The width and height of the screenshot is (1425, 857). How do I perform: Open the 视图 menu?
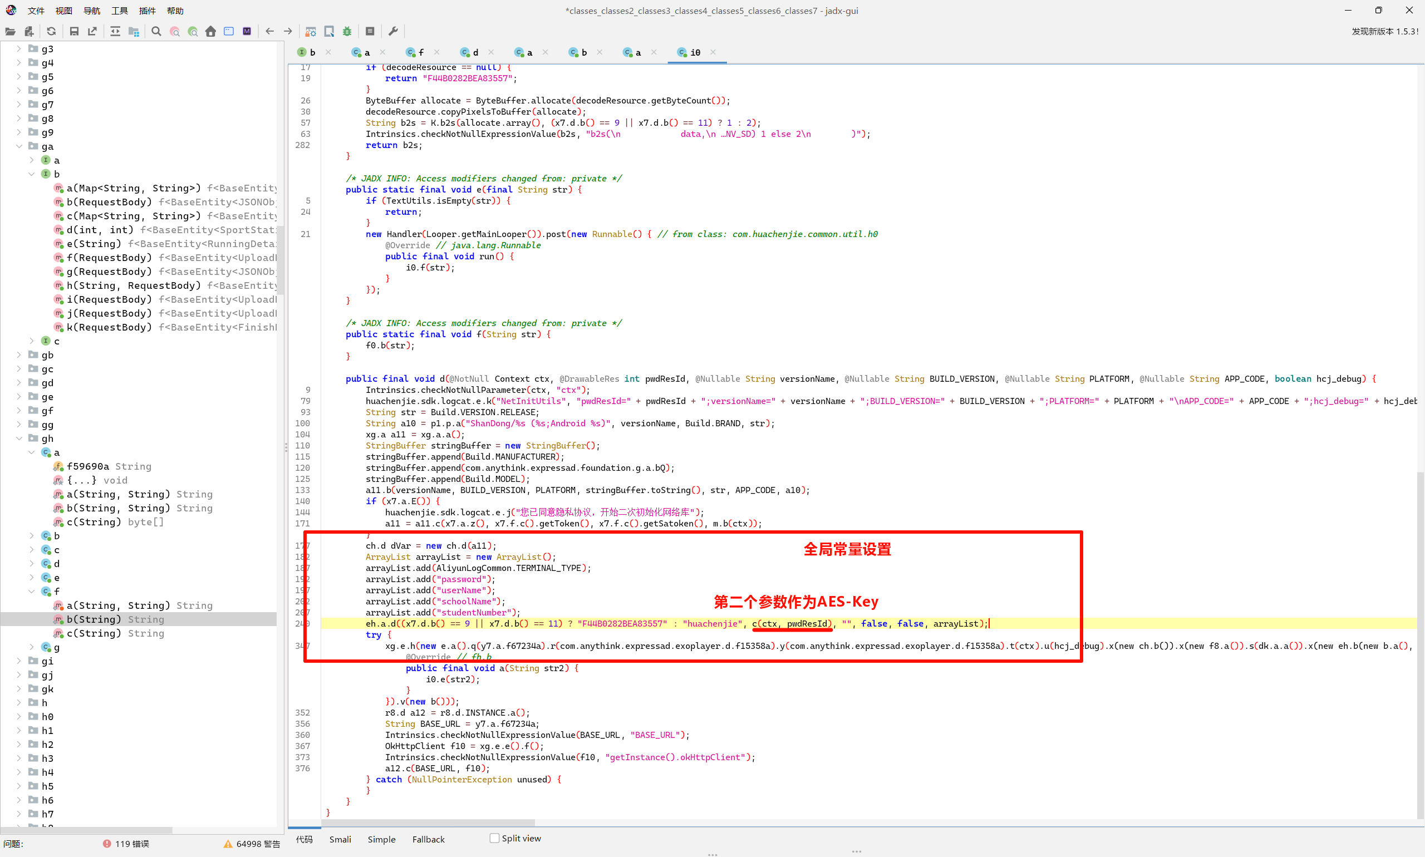[x=63, y=11]
